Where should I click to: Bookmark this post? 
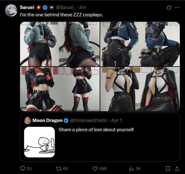[168, 168]
